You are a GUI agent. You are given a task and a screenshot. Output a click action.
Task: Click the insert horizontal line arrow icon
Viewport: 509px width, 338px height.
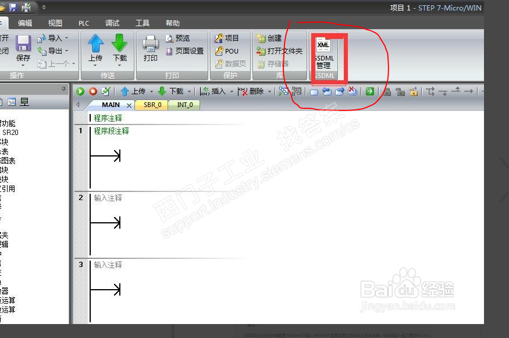468,92
